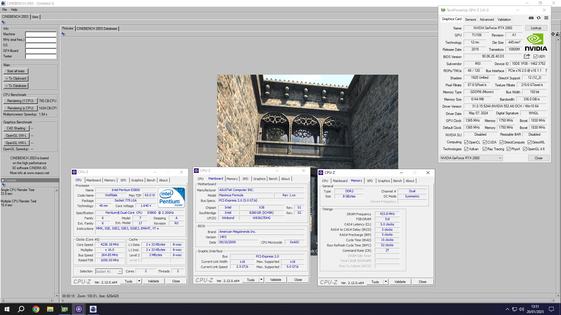Click the console panel scroll-up arrow

click(x=57, y=190)
